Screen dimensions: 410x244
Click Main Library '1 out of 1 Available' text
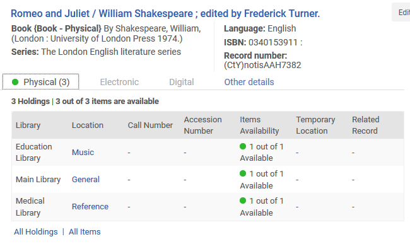click(x=262, y=180)
